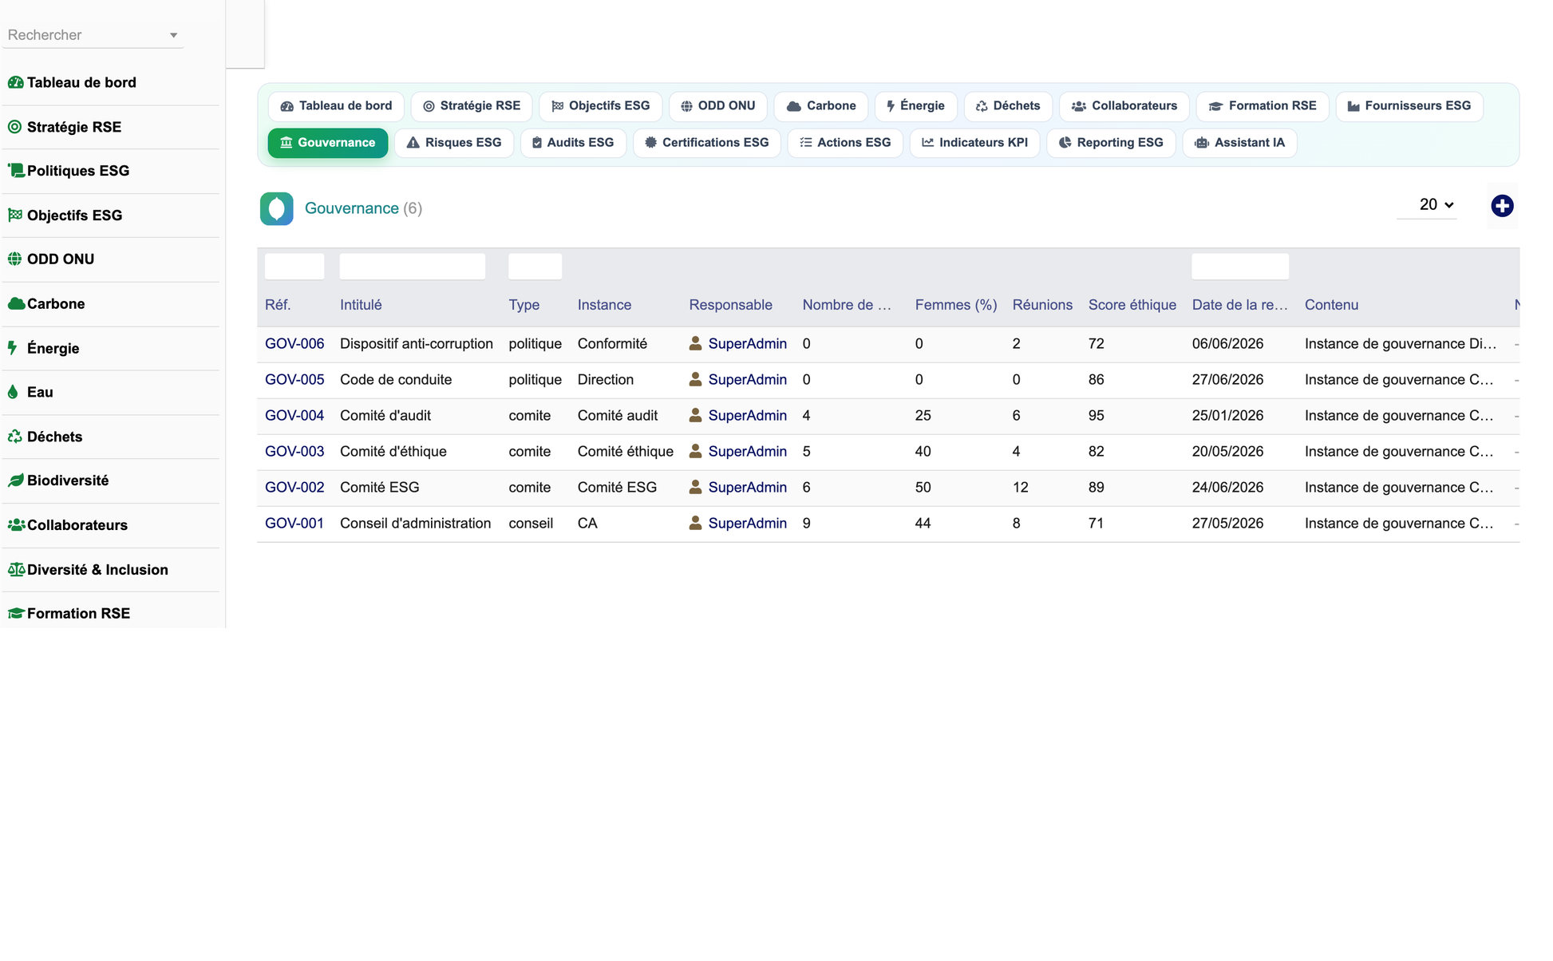
Task: Click the Type column filter field
Action: tap(535, 267)
